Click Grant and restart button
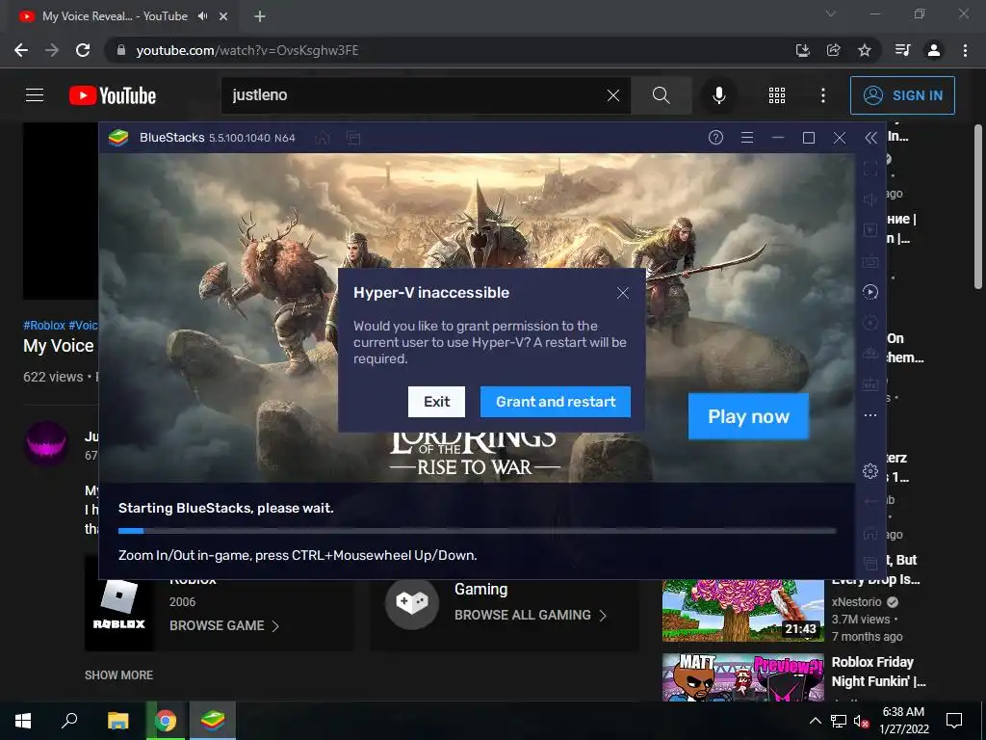 [x=556, y=402]
